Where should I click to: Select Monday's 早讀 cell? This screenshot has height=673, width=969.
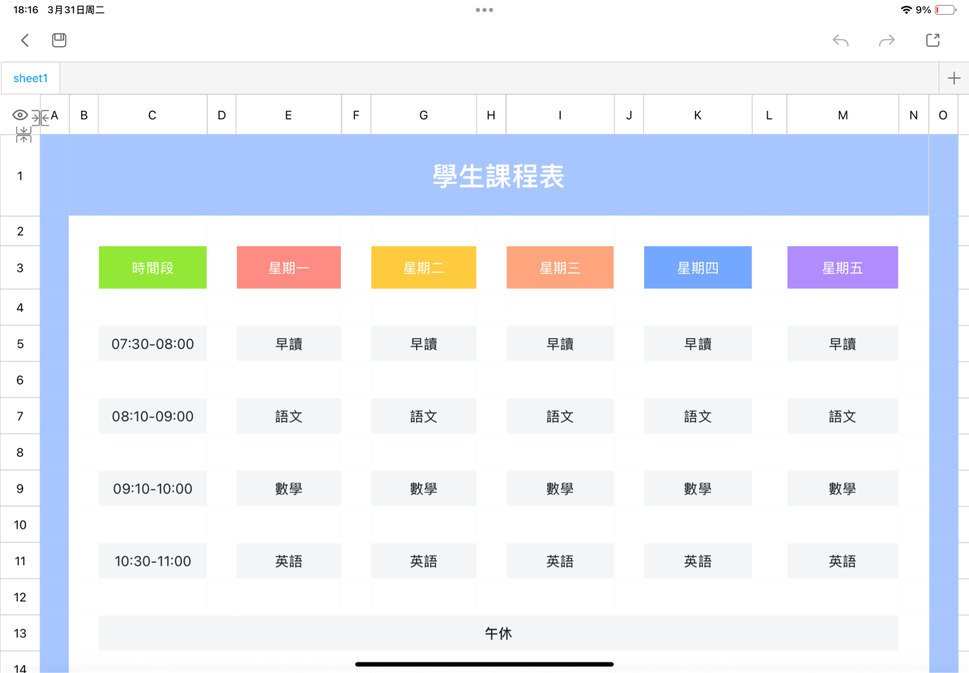click(x=288, y=344)
